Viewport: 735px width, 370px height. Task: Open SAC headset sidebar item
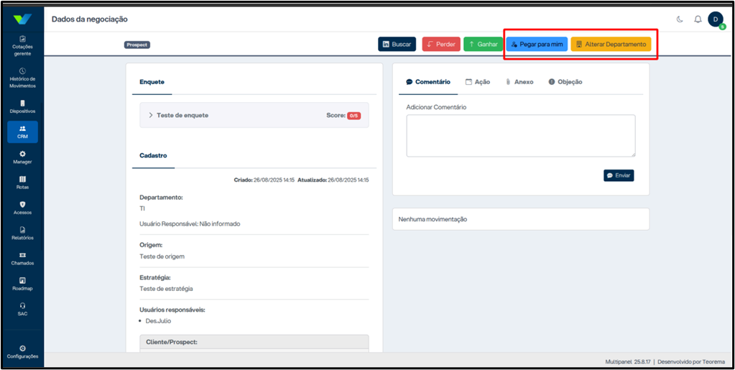point(22,310)
